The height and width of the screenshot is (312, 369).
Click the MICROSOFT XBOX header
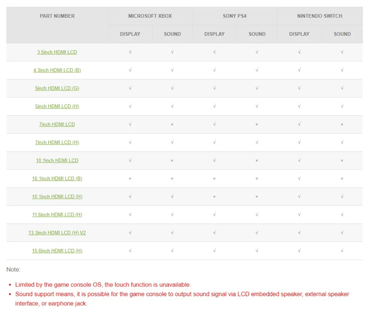point(150,16)
